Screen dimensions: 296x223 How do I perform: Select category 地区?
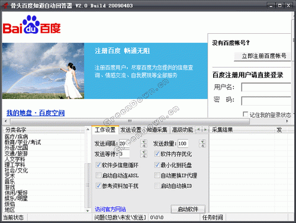(9, 209)
